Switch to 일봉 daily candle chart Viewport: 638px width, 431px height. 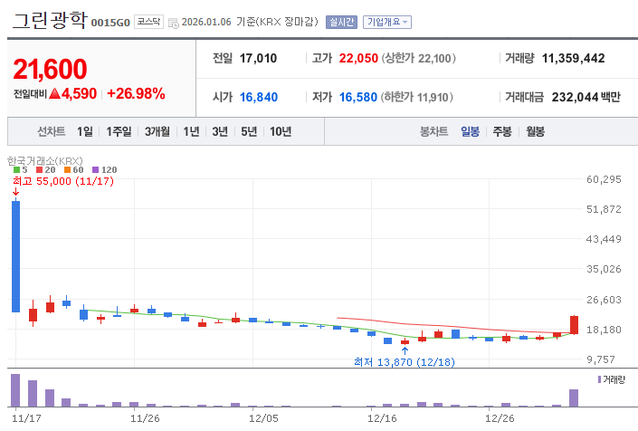[x=470, y=131]
